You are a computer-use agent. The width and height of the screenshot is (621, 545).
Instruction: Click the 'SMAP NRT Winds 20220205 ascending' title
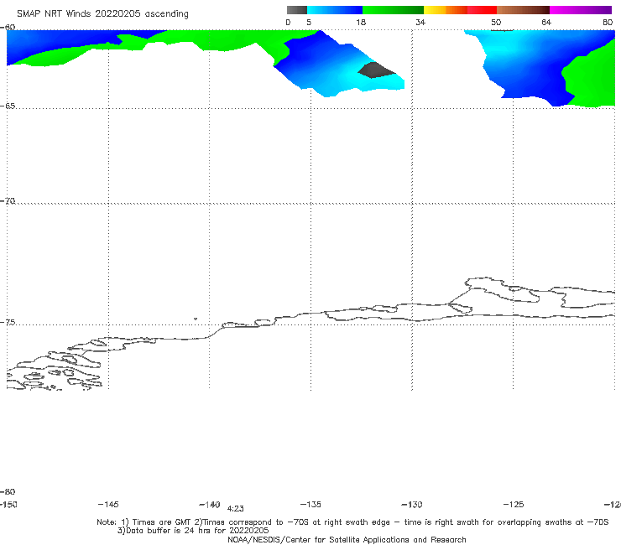tap(102, 13)
